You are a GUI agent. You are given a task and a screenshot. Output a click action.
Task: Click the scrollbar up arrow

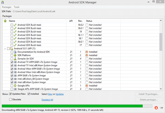click(161, 20)
